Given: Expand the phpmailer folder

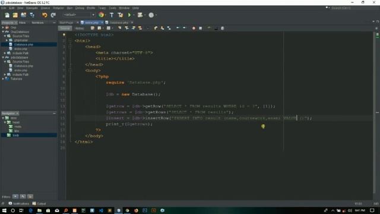Looking at the screenshot, I should [x=7, y=40].
